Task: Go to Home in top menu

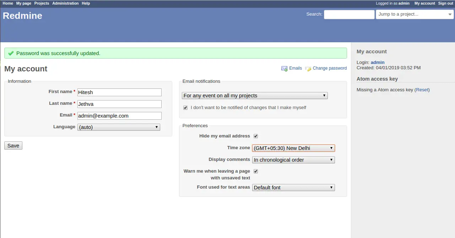Action: pyautogui.click(x=8, y=3)
